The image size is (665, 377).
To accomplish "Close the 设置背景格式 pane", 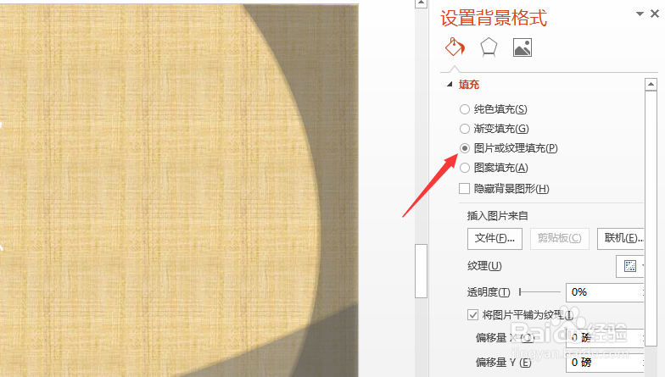I will [x=655, y=14].
